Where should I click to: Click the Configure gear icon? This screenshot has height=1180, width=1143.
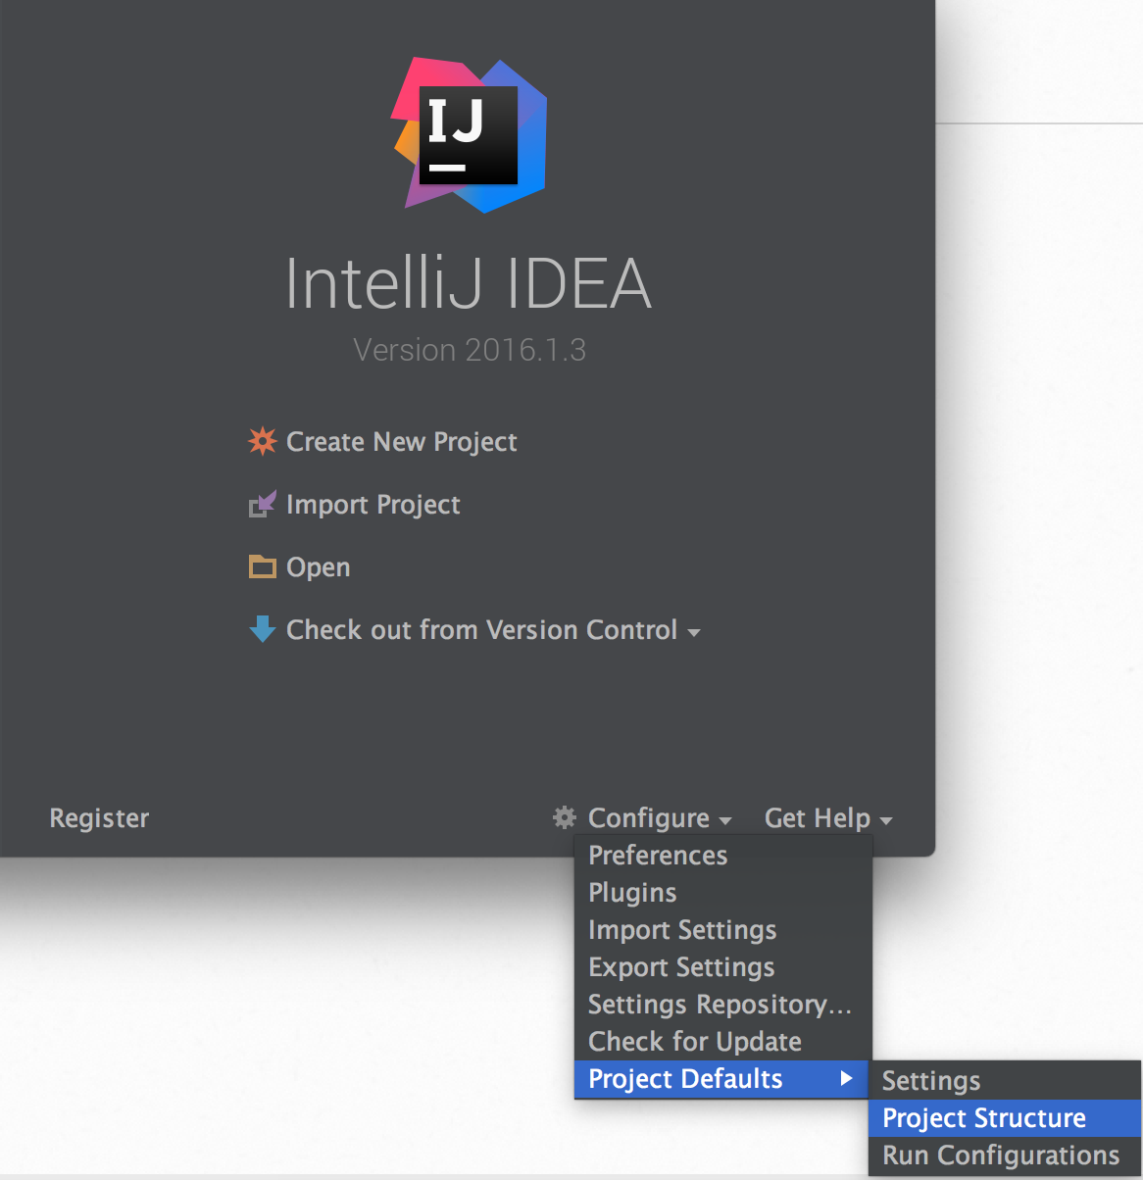pyautogui.click(x=565, y=817)
